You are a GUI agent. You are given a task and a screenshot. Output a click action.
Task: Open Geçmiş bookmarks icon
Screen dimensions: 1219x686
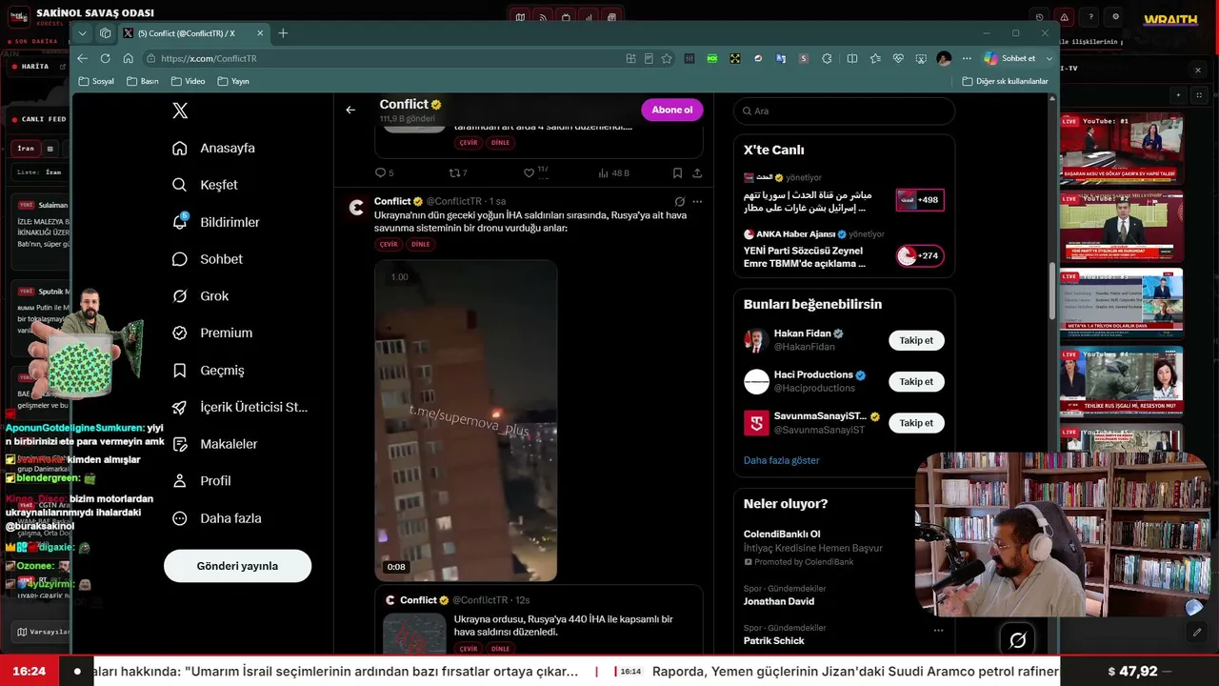tap(180, 371)
